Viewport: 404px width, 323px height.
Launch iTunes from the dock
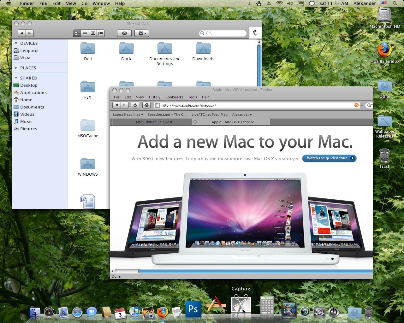point(134,312)
